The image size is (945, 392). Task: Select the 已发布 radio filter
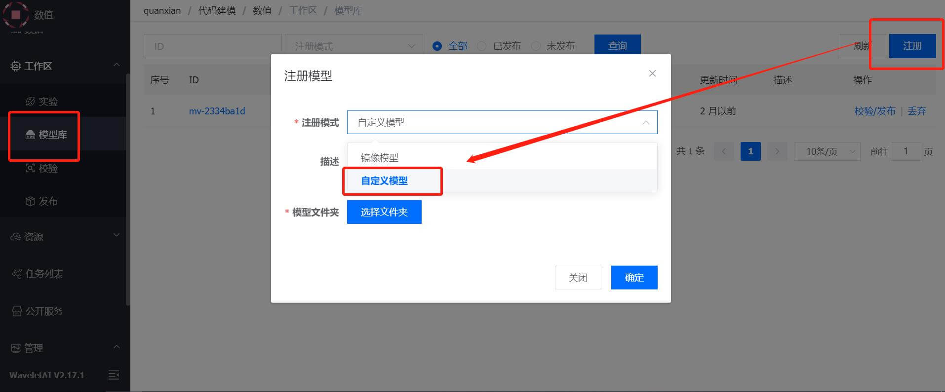482,46
